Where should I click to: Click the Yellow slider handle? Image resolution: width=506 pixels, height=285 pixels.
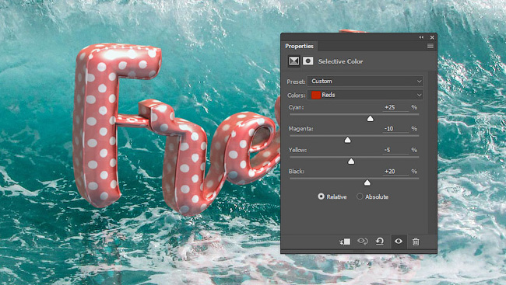tap(351, 161)
